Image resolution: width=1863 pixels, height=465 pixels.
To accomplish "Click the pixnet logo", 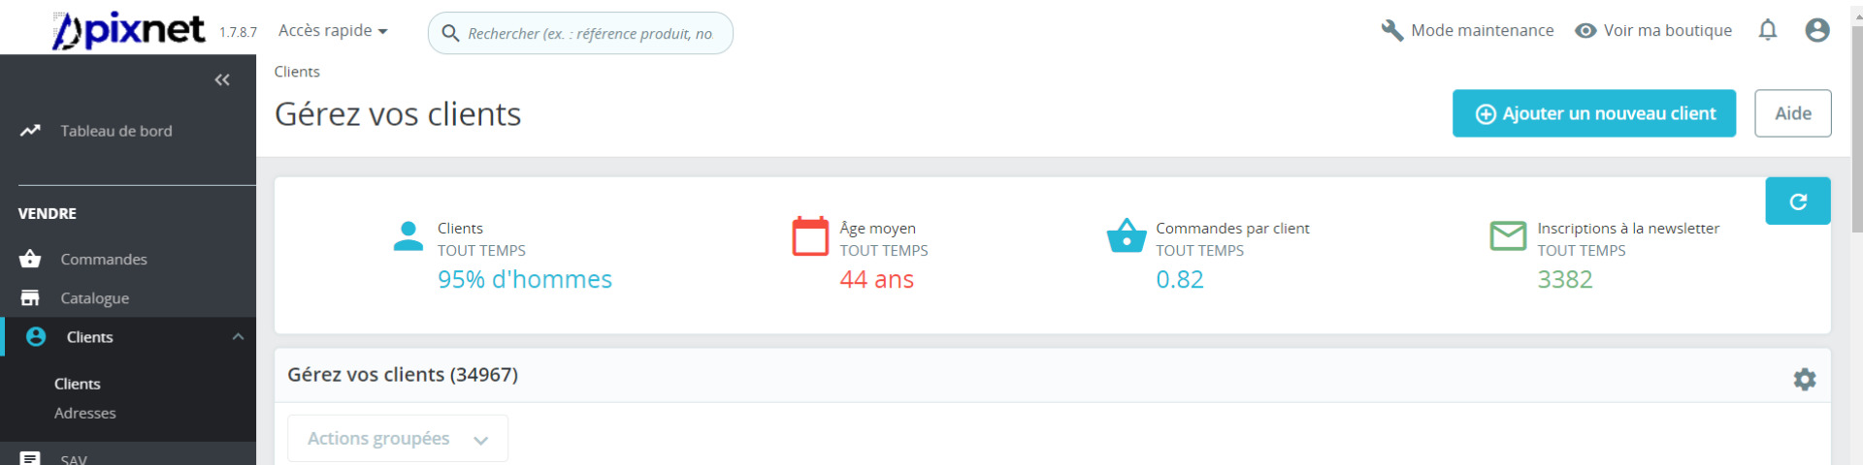I will pyautogui.click(x=129, y=30).
